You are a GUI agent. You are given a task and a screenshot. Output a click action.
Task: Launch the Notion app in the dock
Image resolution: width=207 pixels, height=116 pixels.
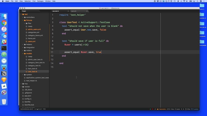[4, 74]
